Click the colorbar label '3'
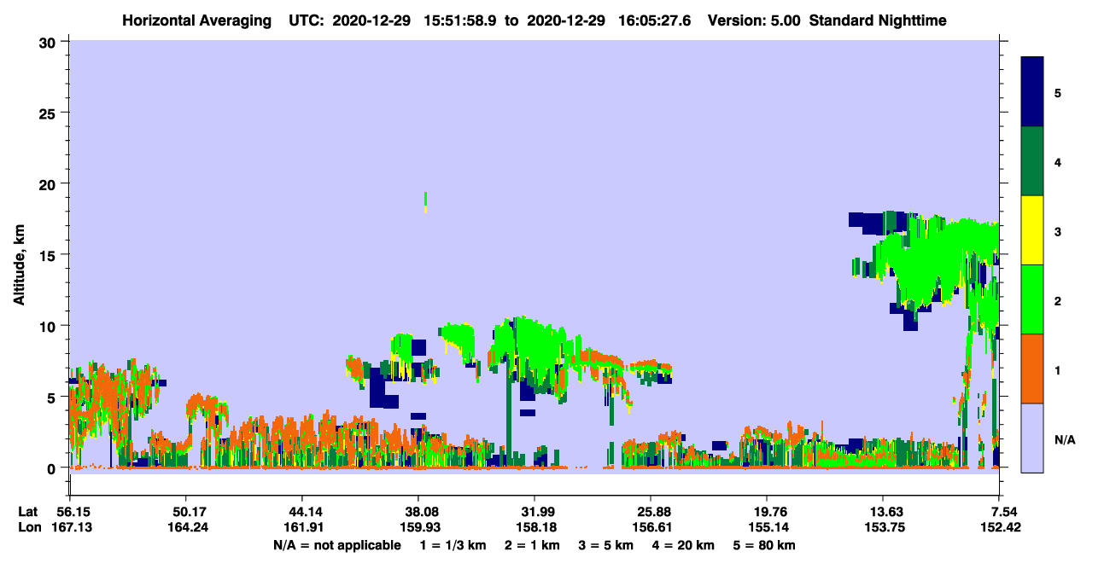 click(x=1058, y=231)
